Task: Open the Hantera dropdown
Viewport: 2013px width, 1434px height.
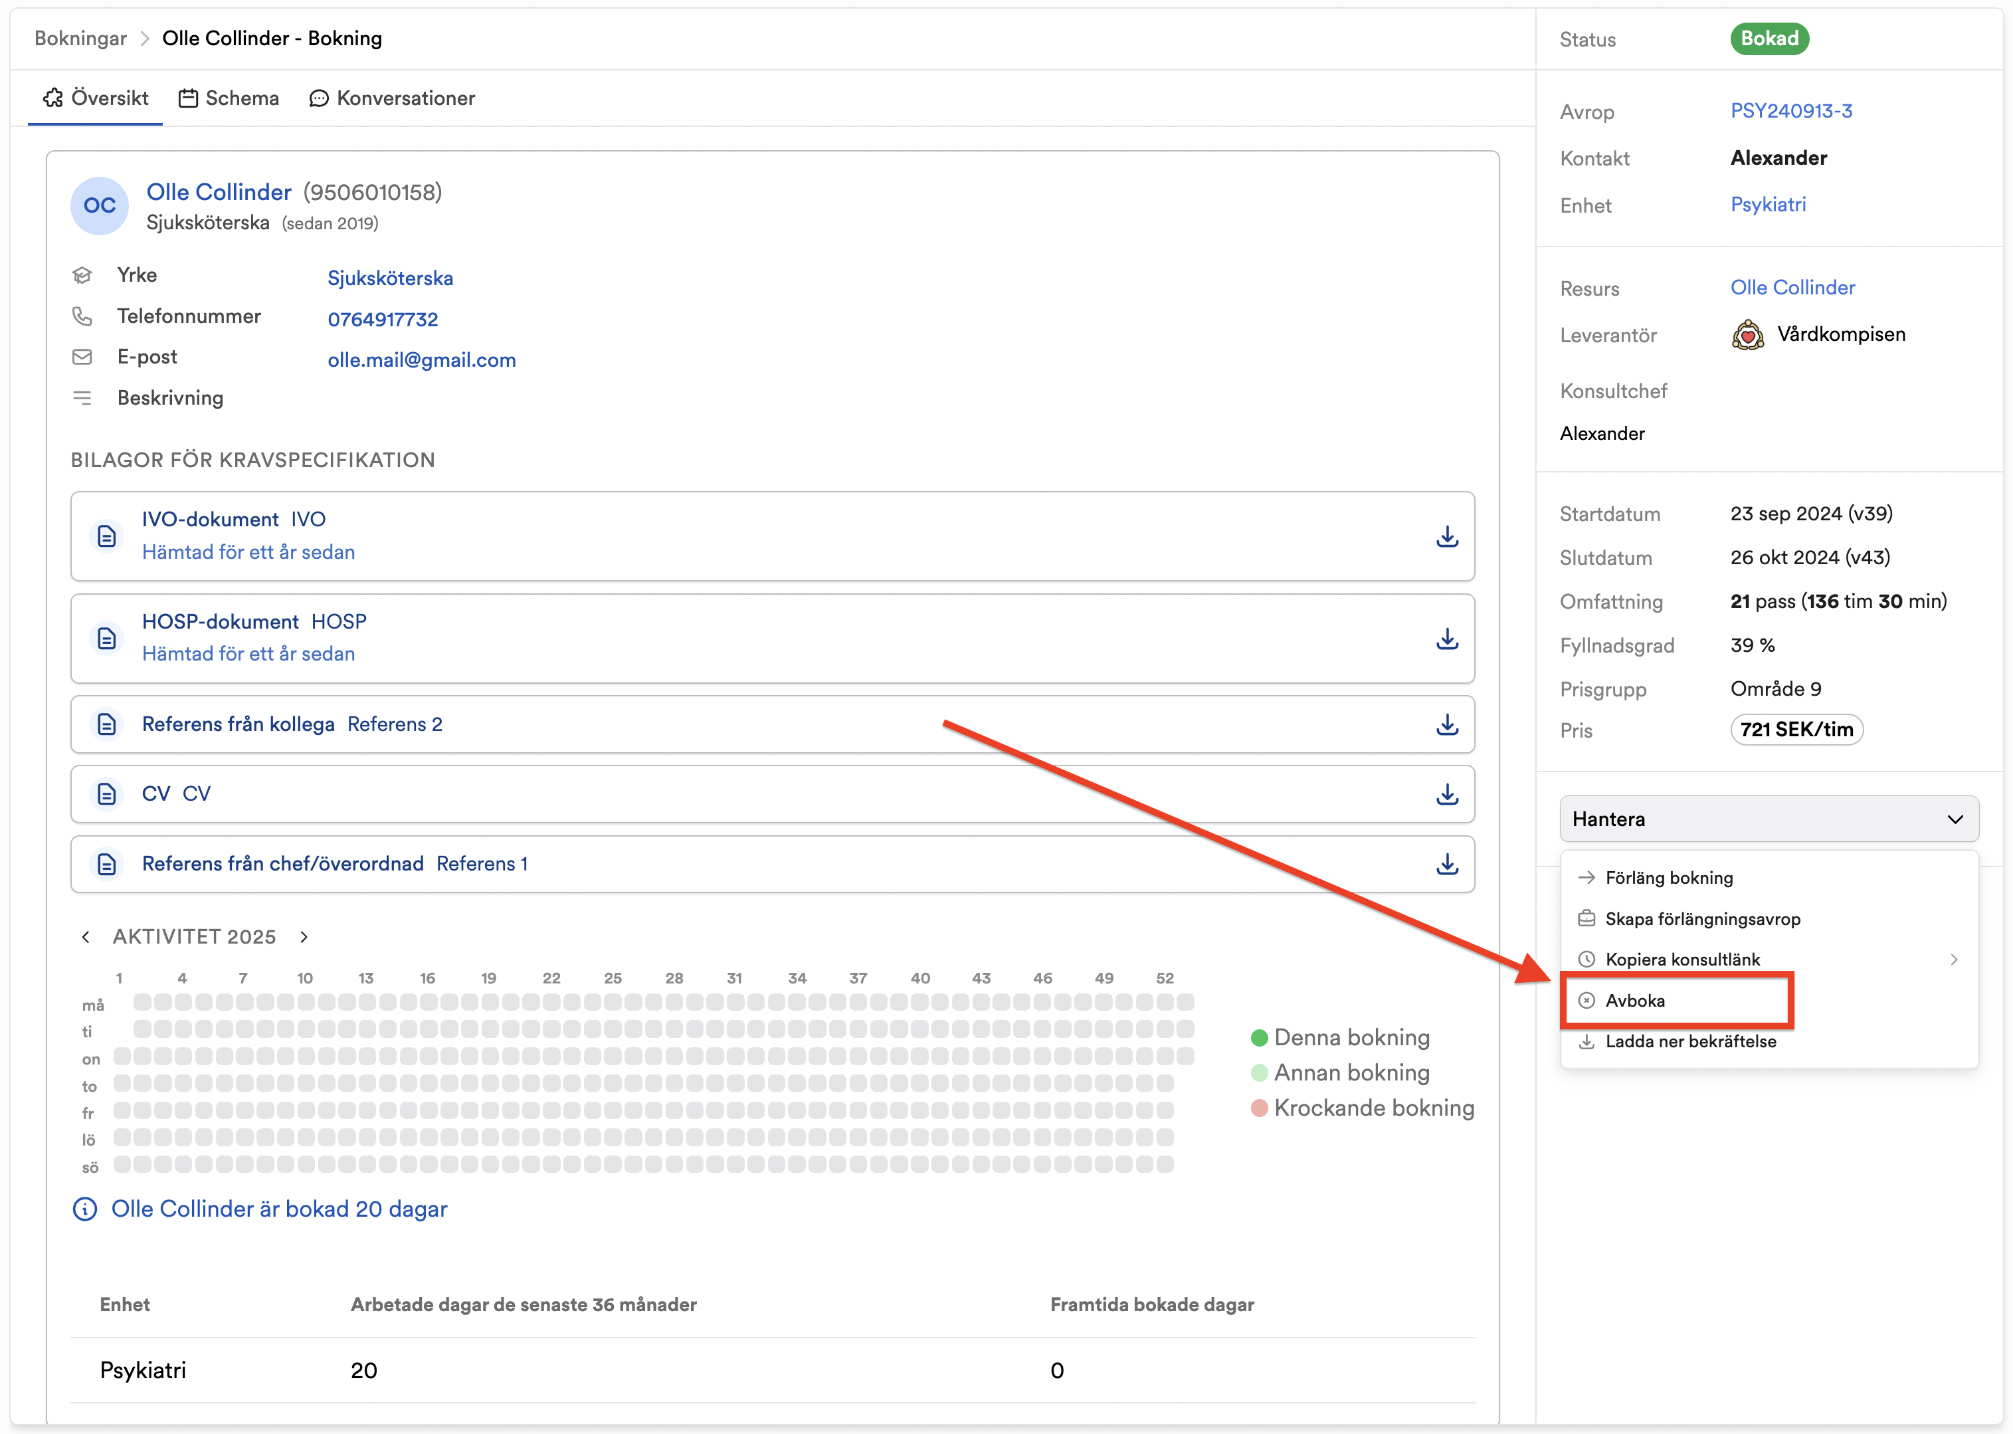Action: tap(1769, 819)
